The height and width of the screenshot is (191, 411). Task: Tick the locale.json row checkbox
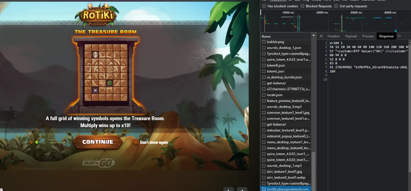pos(264,95)
